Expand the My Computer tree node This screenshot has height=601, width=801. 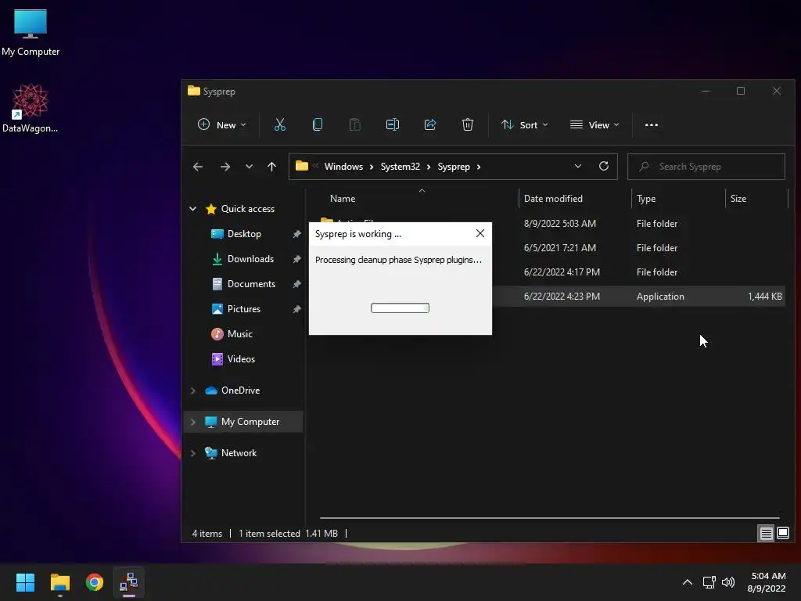192,422
